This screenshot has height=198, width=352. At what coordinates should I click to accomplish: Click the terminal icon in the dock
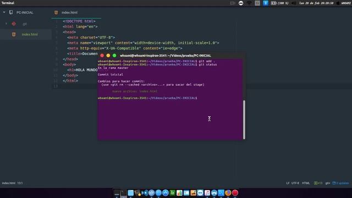pos(123,193)
